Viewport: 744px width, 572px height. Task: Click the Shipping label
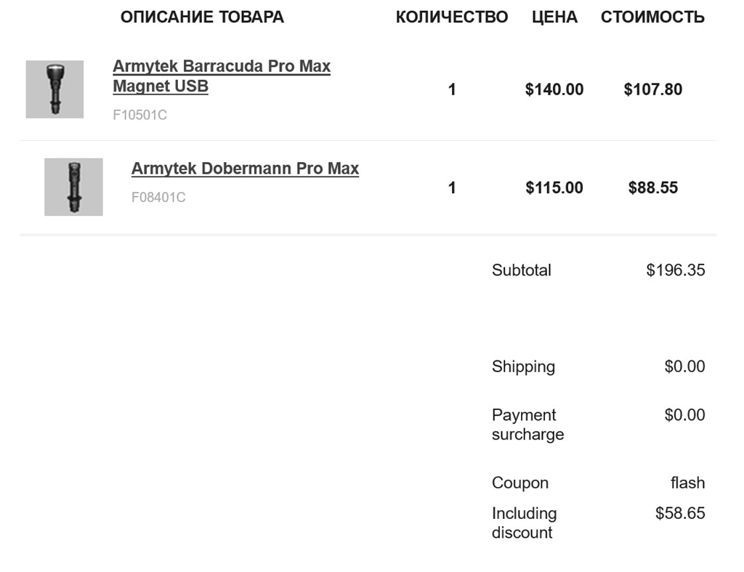point(523,366)
